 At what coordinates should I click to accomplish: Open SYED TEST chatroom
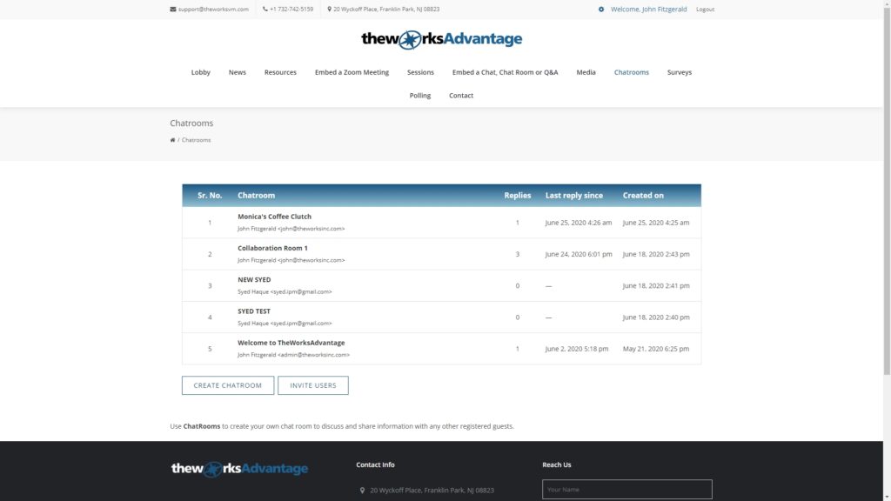point(254,311)
